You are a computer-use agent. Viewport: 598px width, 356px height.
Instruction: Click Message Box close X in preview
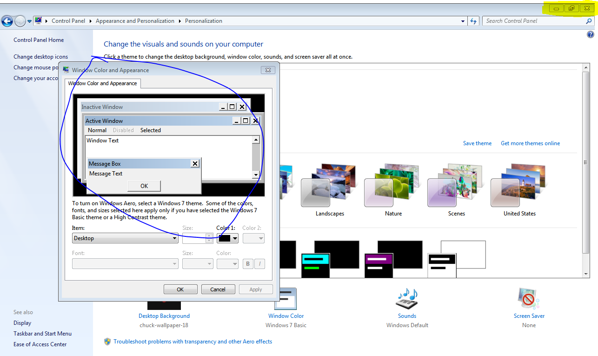click(195, 163)
